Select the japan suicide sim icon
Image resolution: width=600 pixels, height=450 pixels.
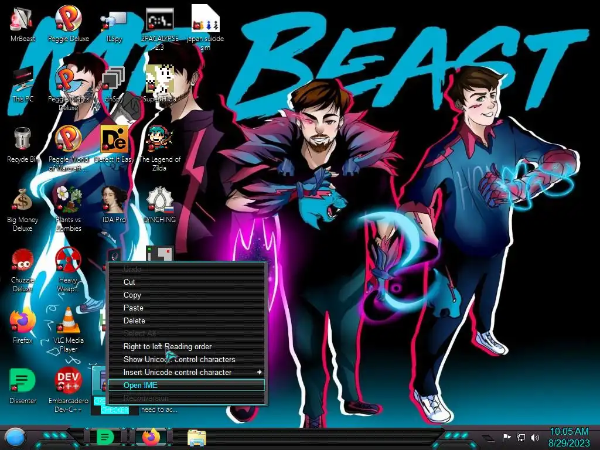[206, 28]
